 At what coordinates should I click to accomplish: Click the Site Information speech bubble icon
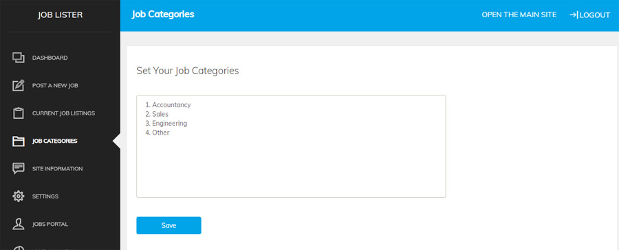pyautogui.click(x=19, y=168)
